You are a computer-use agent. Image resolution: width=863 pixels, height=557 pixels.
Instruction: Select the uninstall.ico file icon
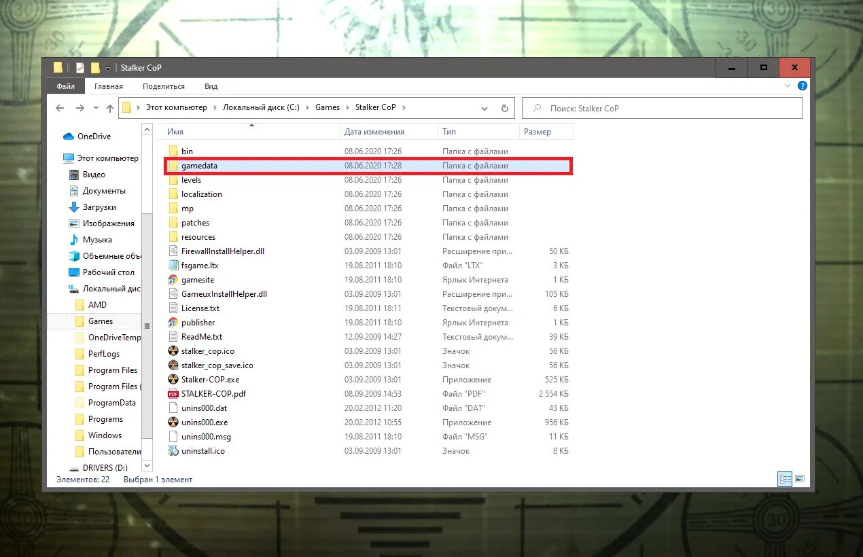point(173,451)
